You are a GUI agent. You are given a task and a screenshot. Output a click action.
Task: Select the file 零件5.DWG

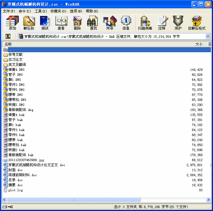click(14, 90)
